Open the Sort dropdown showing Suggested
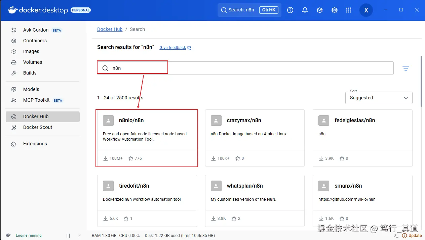The height and width of the screenshot is (240, 425). 379,98
